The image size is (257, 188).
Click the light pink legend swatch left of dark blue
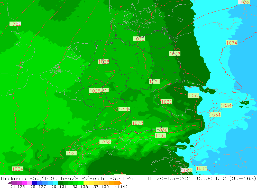click(30, 183)
